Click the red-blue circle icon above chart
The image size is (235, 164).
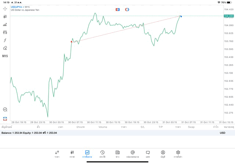coord(127,10)
